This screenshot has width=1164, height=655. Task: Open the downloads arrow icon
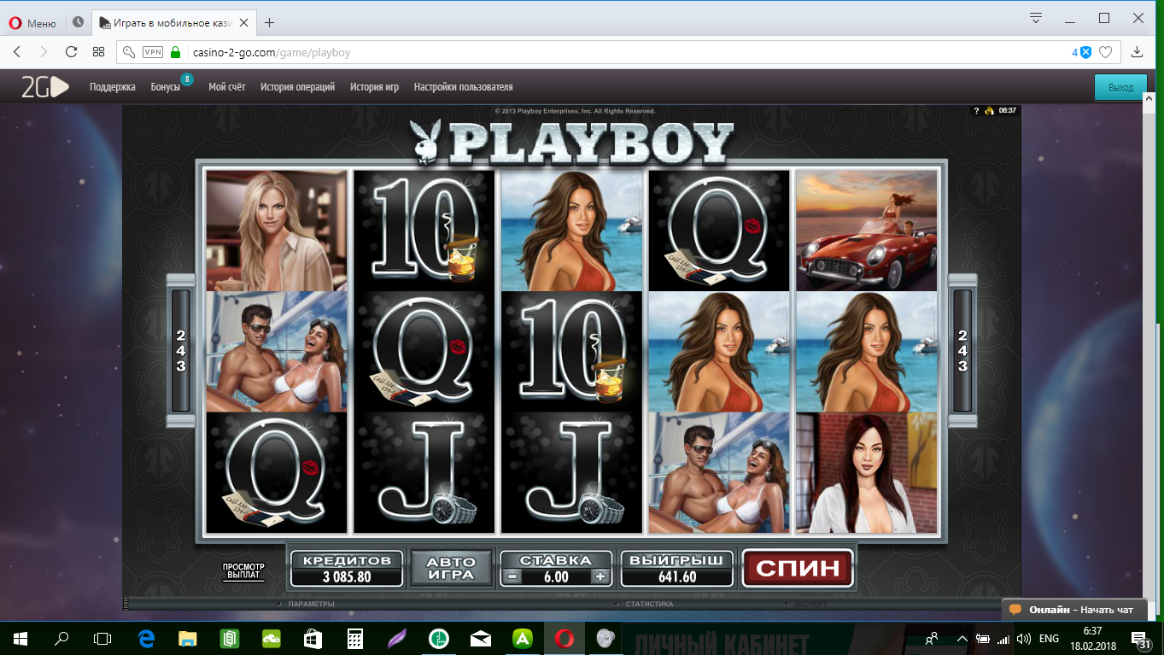(x=1137, y=52)
